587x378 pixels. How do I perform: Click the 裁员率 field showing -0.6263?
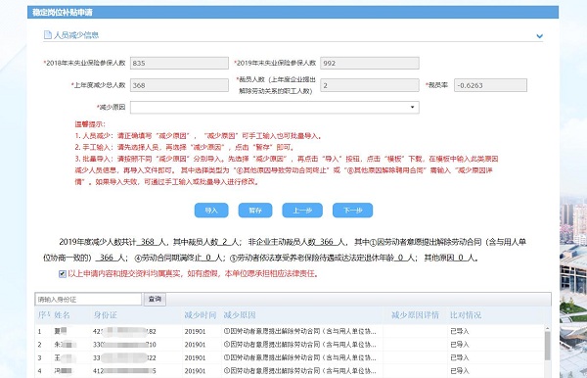[490, 85]
